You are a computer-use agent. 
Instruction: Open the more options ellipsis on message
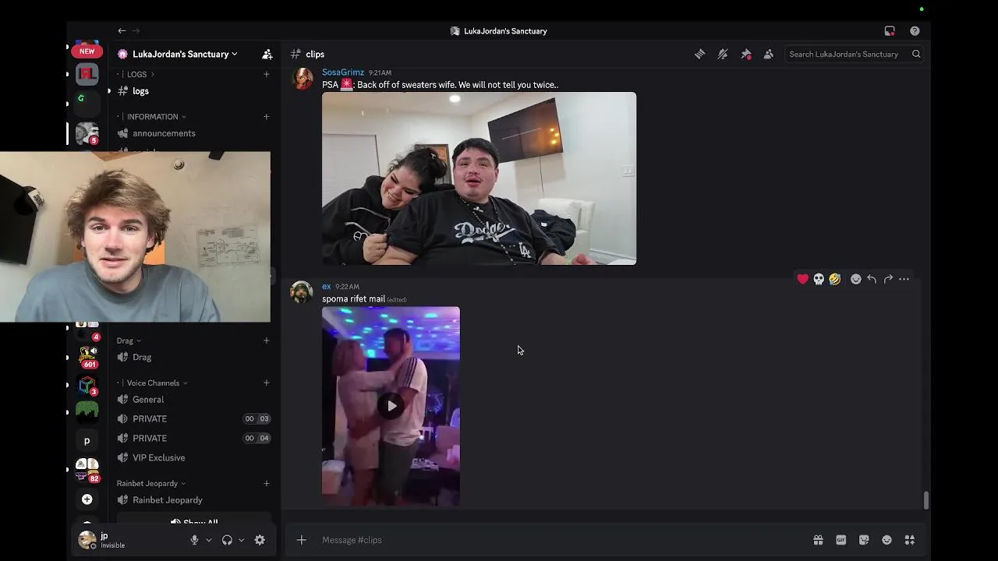(x=904, y=279)
